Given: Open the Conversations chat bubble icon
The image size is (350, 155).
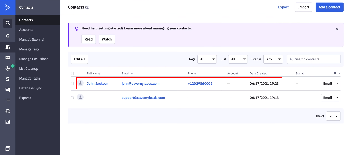Looking at the screenshot, I should coord(8,90).
